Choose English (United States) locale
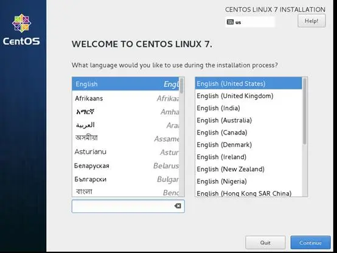The image size is (337, 253). (x=248, y=83)
